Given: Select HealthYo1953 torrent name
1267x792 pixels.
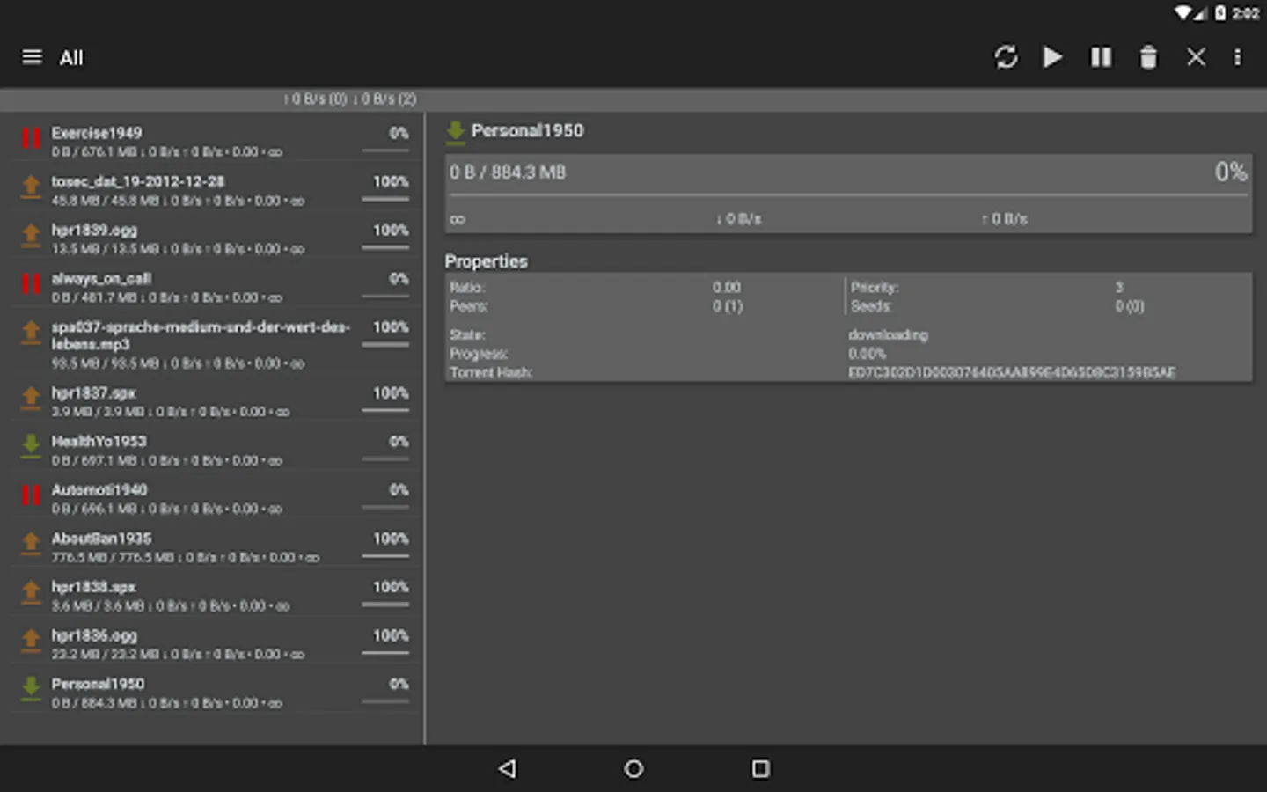Looking at the screenshot, I should tap(99, 441).
